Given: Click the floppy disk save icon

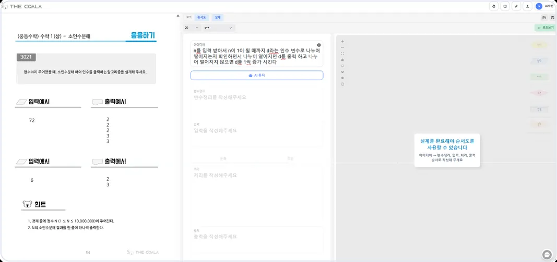Looking at the screenshot, I should pos(552,17).
